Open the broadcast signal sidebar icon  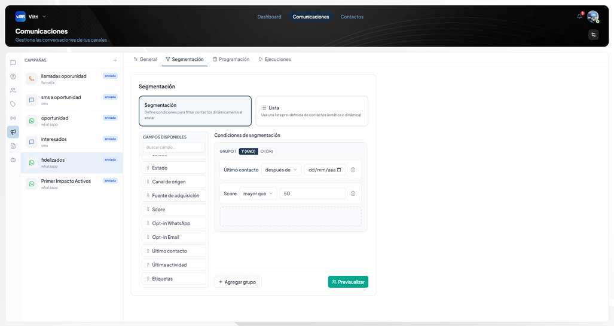[x=13, y=118]
